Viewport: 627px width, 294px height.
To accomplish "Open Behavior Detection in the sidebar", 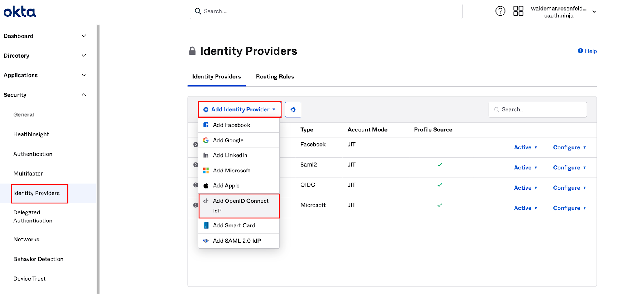I will coord(38,259).
